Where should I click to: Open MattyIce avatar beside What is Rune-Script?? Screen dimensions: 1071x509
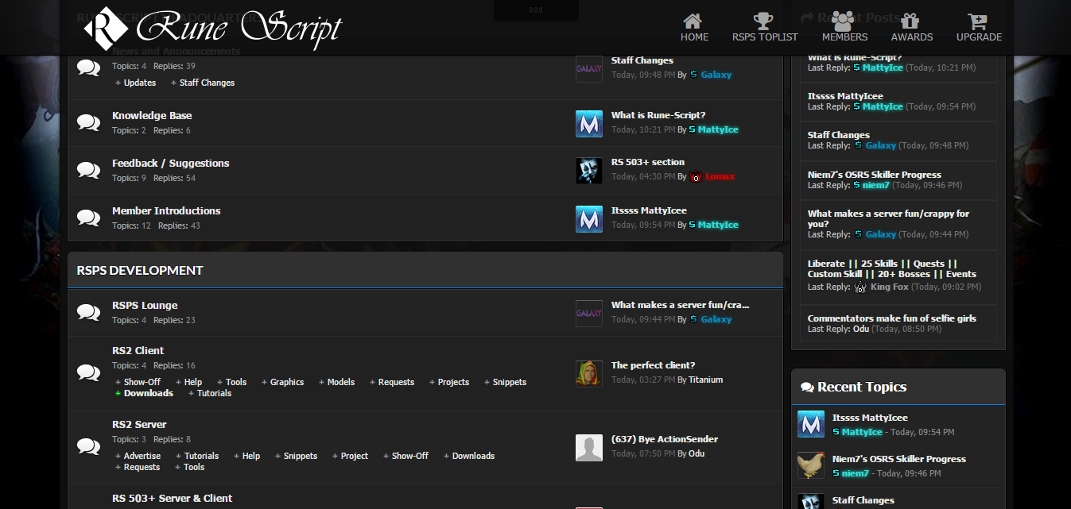[x=589, y=123]
